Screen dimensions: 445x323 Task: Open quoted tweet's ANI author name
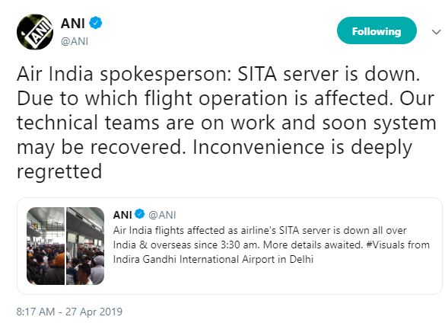[x=122, y=215]
